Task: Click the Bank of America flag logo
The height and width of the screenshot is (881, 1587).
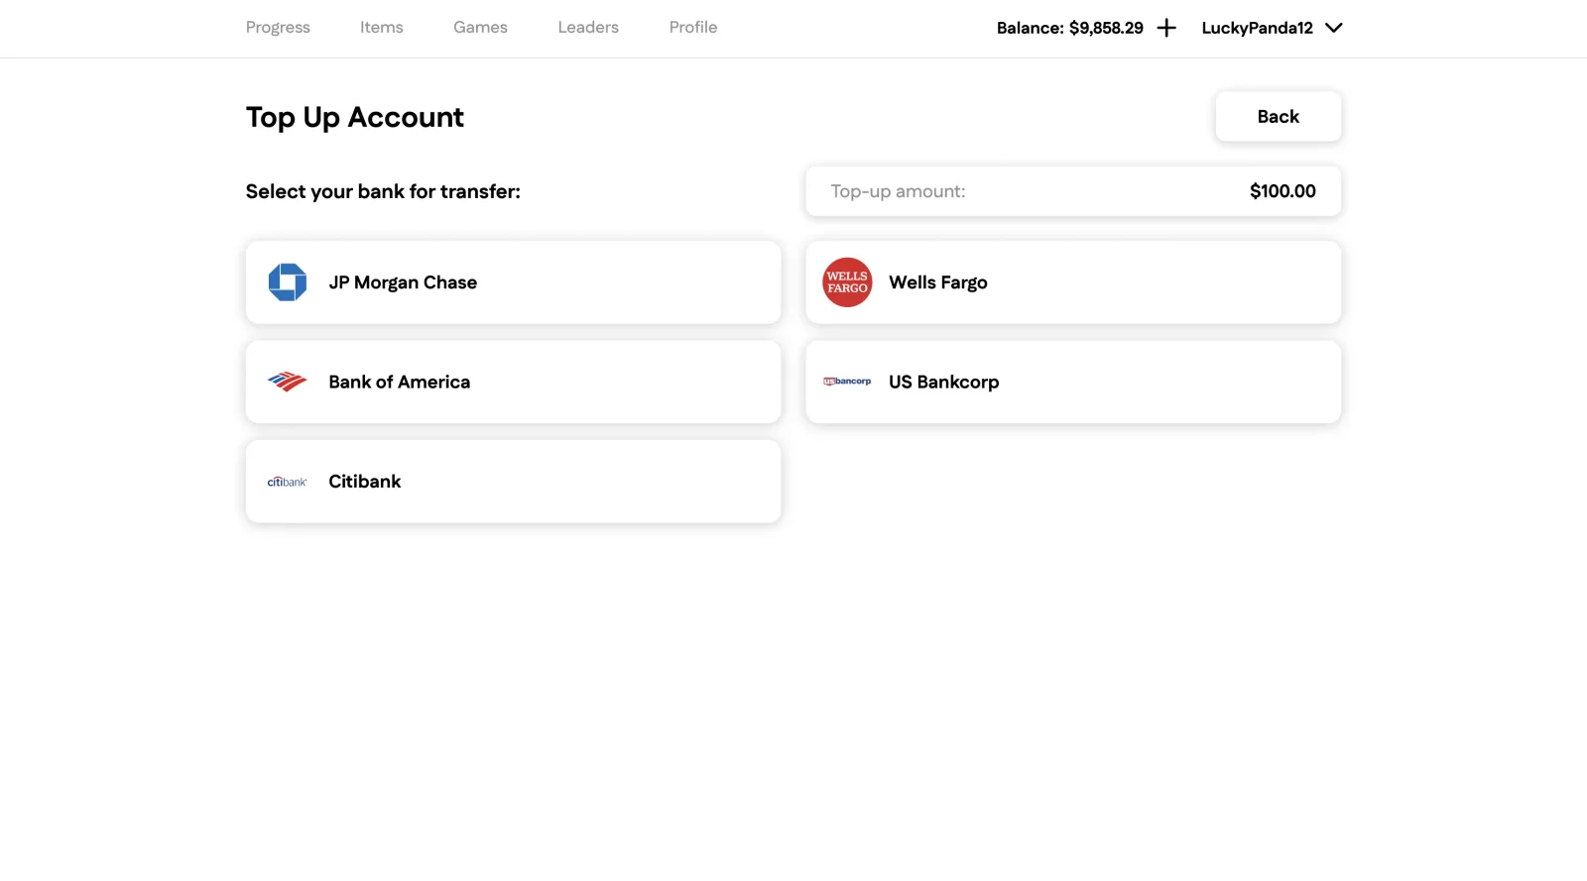Action: point(288,382)
